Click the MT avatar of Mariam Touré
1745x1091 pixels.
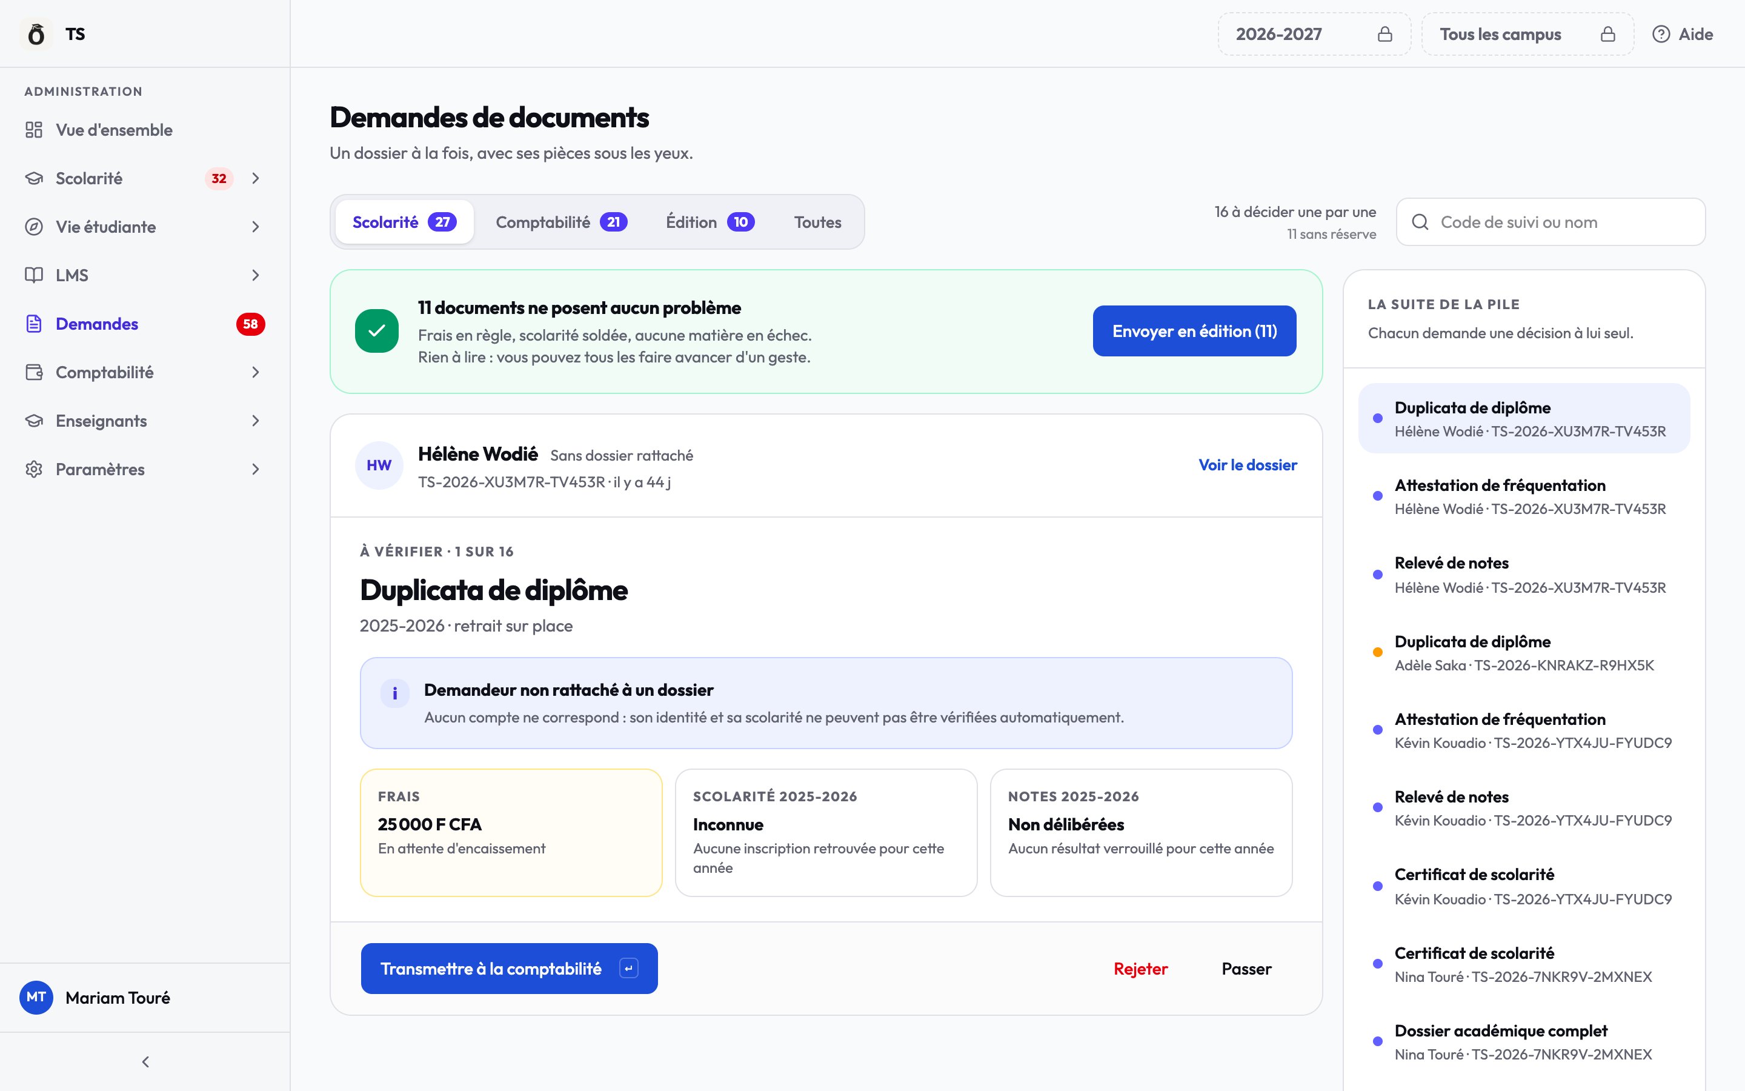pos(36,997)
